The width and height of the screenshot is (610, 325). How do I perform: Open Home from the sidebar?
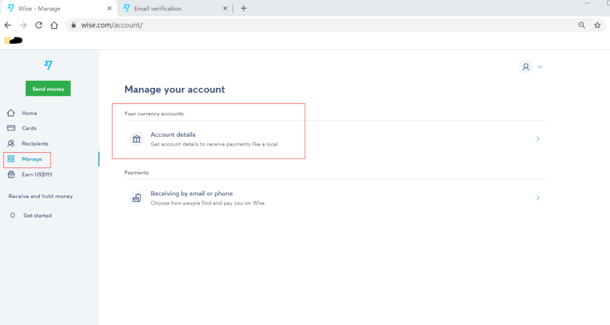[x=30, y=113]
